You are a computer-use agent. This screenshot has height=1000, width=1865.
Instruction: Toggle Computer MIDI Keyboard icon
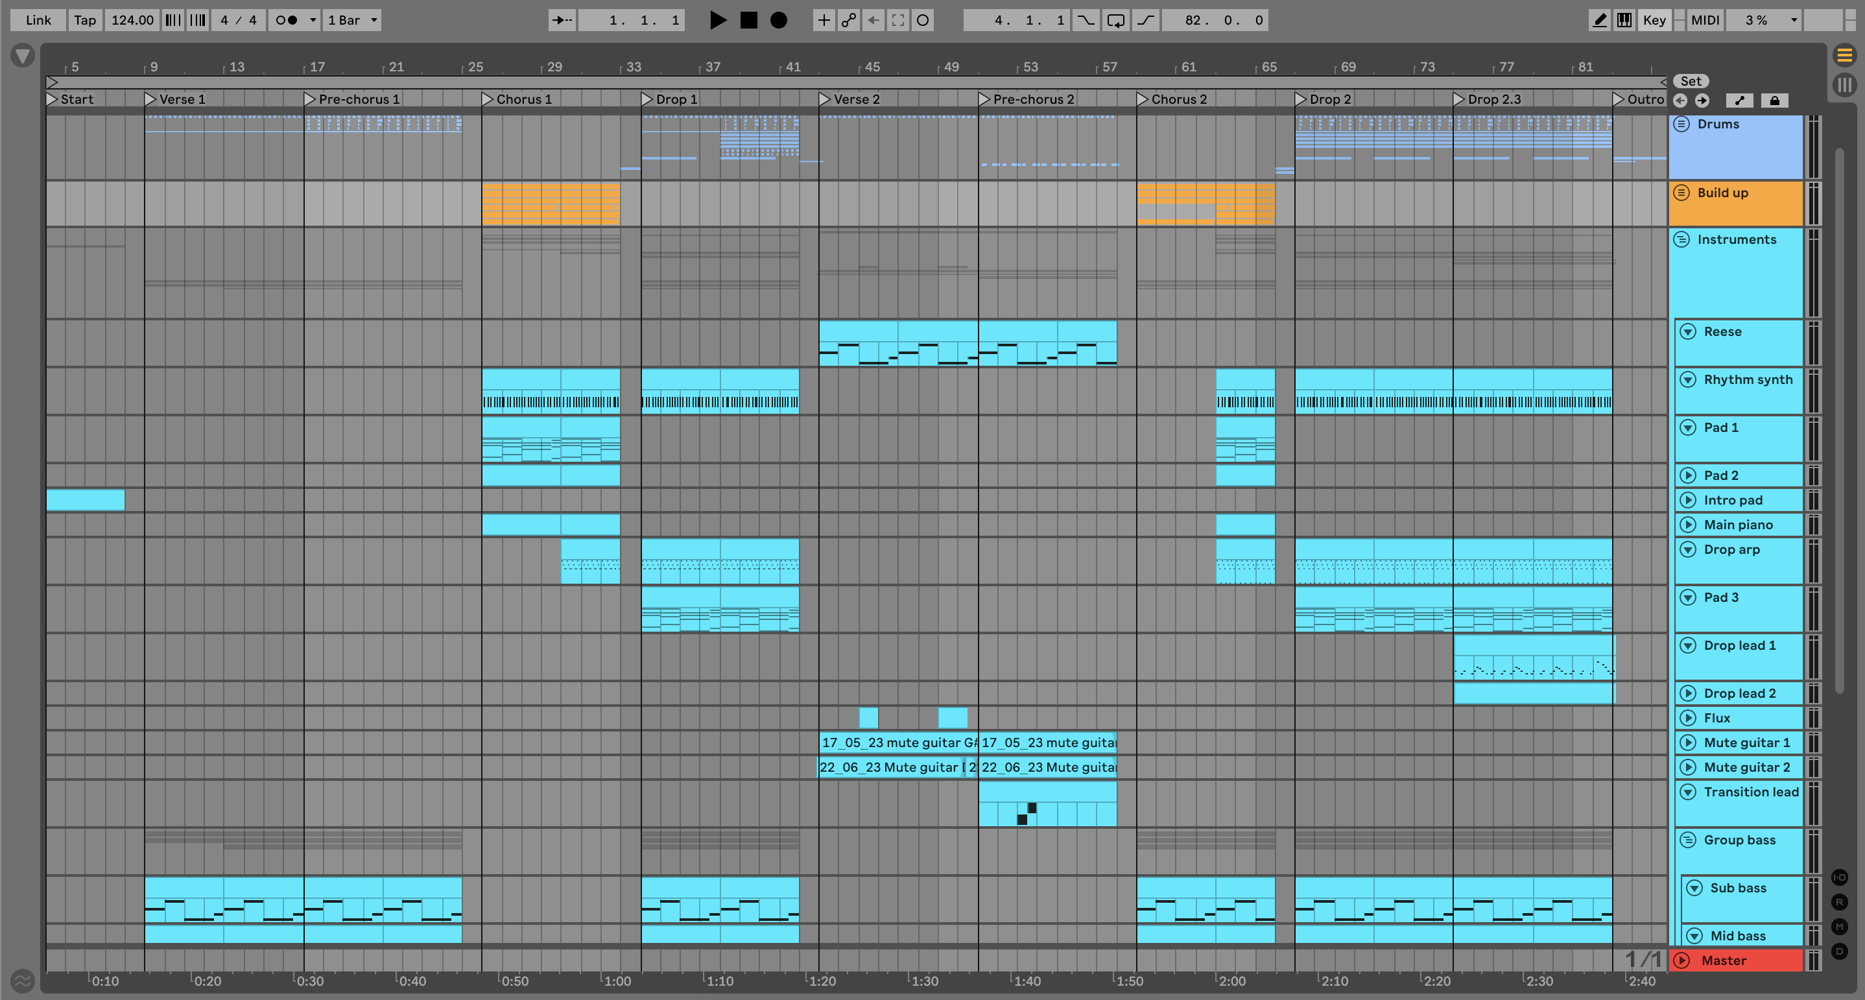[1624, 20]
